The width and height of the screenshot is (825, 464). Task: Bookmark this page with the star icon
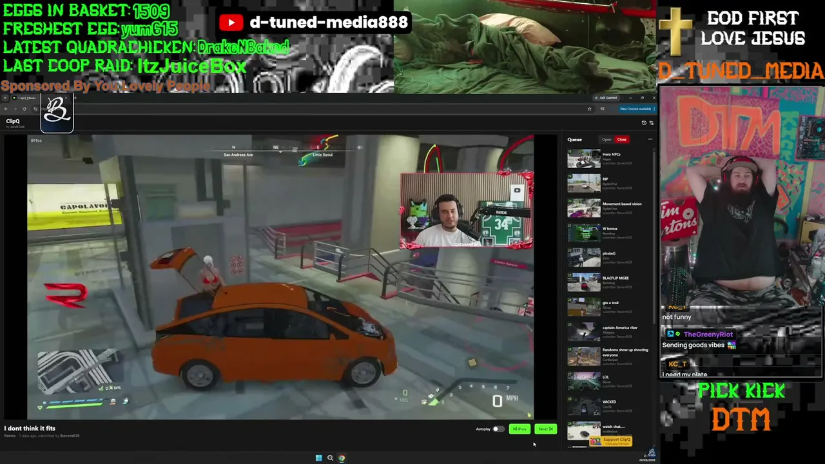coord(589,109)
